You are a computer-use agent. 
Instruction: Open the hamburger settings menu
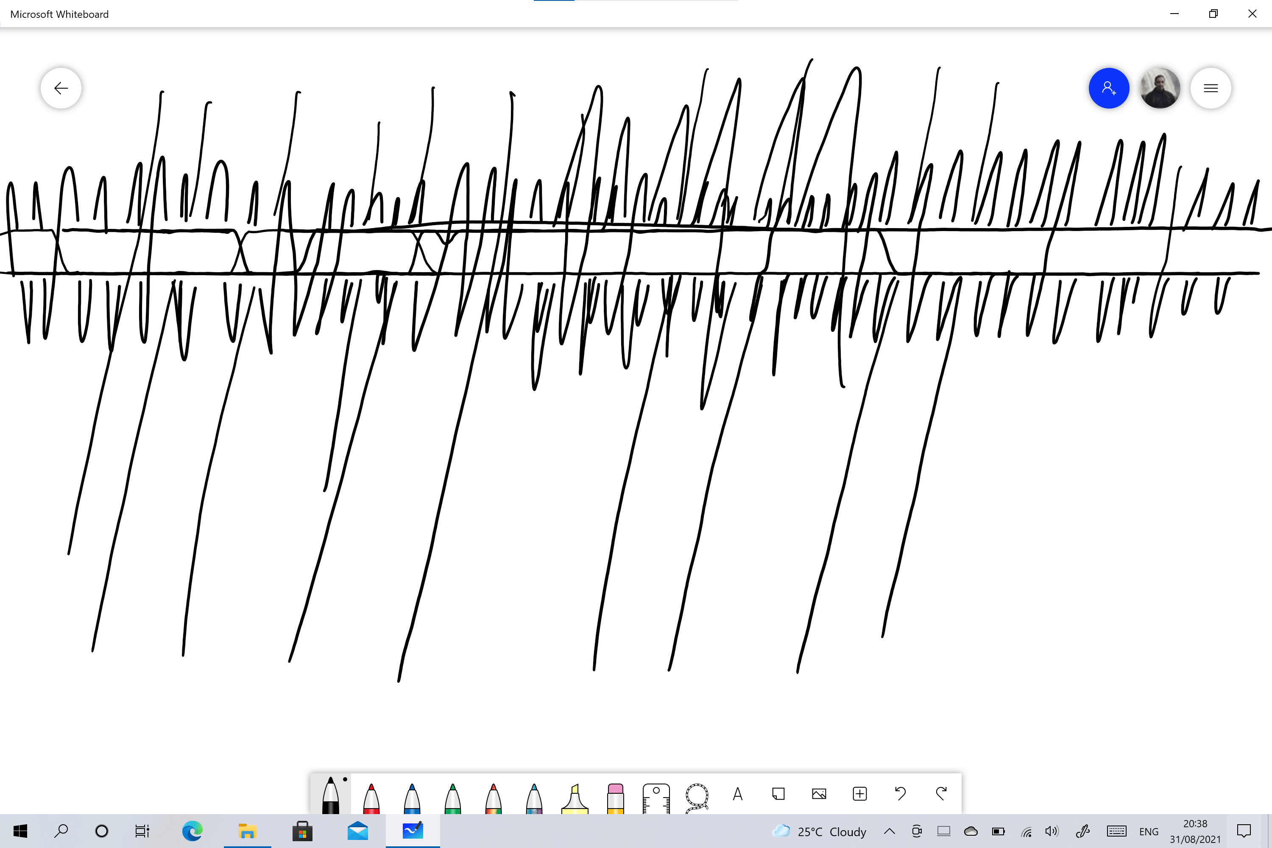[x=1211, y=88]
